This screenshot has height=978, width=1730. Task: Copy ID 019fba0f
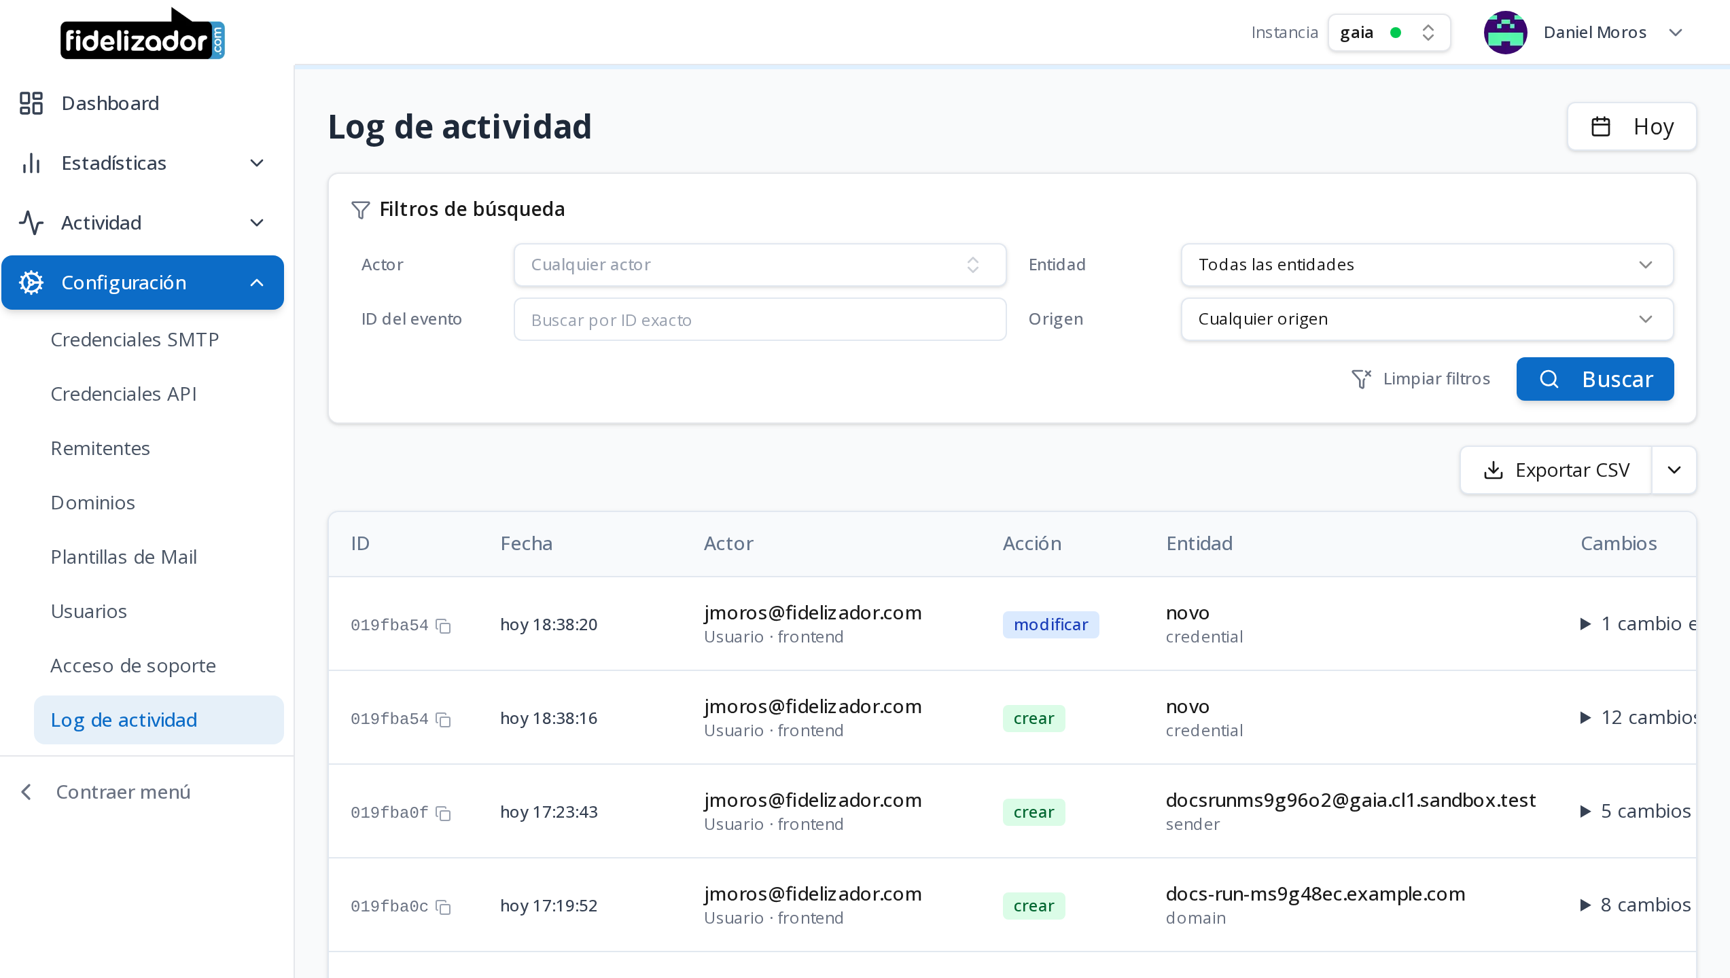[443, 813]
